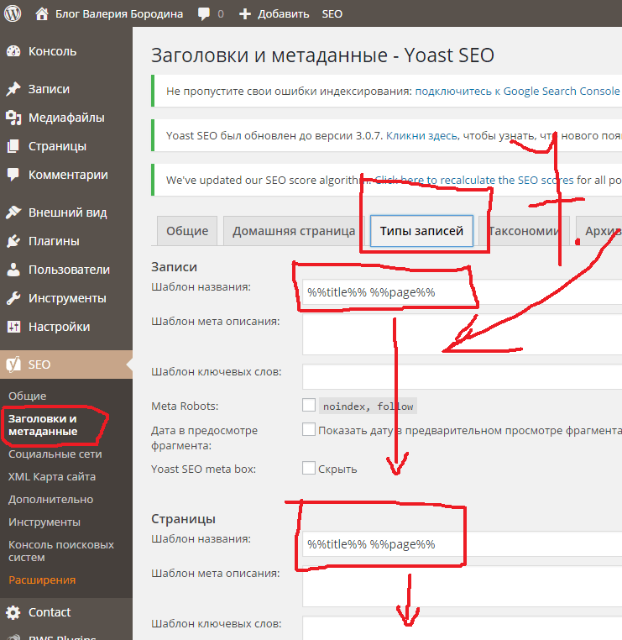Open Заголовки и метаданные submenu item
This screenshot has height=640, width=622.
tap(43, 425)
